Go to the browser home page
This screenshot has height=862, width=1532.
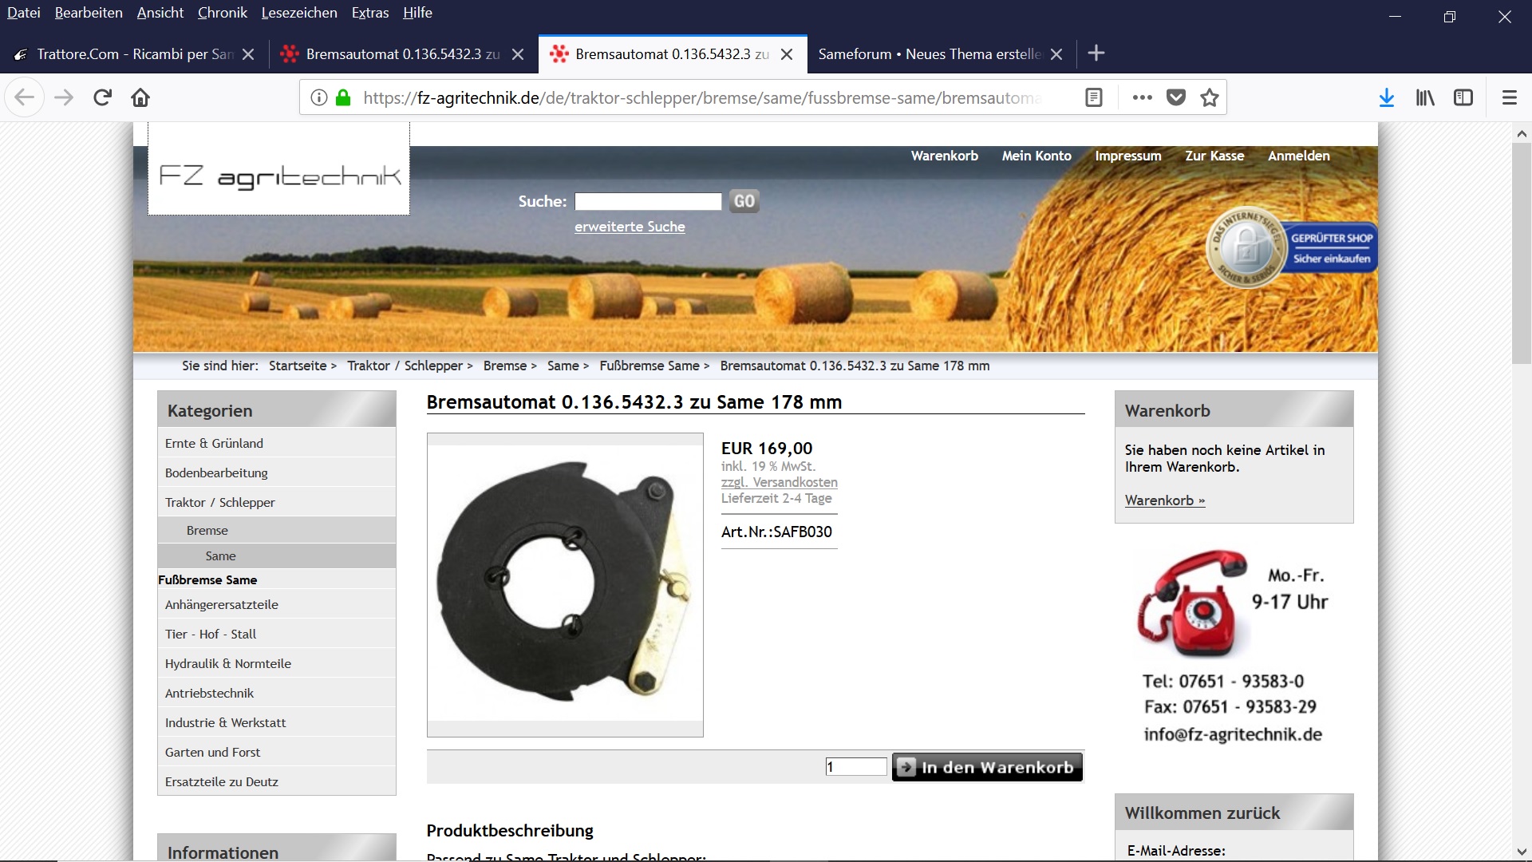[140, 97]
